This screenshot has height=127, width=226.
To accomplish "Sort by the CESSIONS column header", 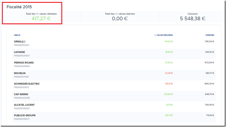I will (x=210, y=35).
